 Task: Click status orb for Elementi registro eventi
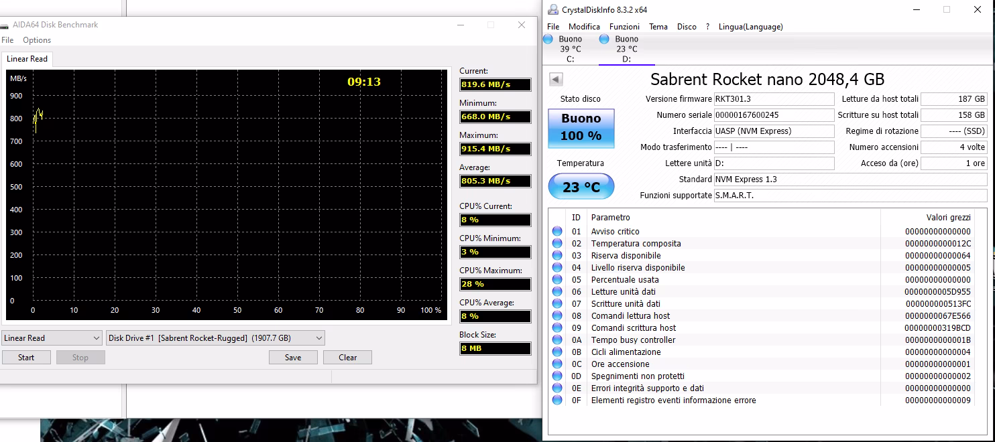click(557, 400)
